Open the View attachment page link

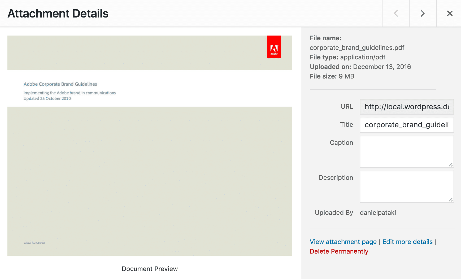point(343,242)
